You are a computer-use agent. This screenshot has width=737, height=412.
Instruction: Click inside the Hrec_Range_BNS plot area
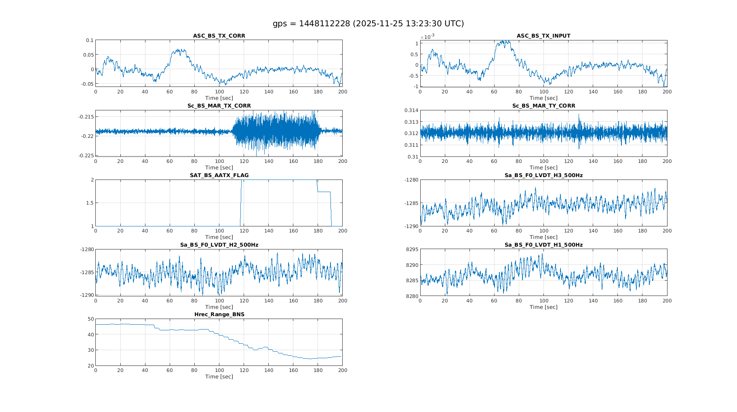pos(219,342)
